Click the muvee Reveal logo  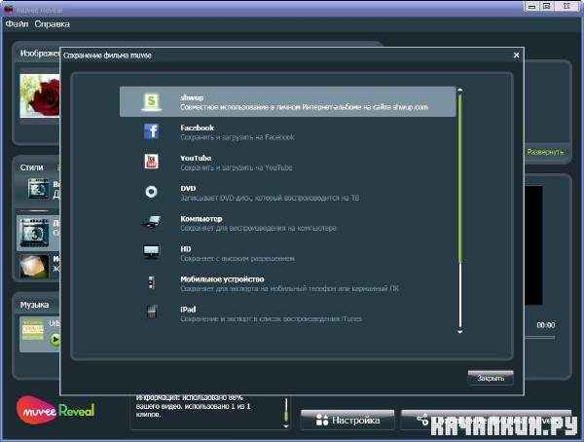55,410
